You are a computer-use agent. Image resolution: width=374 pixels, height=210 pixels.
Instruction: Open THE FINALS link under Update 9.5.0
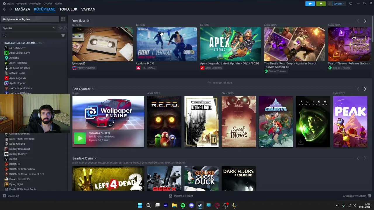(x=146, y=68)
